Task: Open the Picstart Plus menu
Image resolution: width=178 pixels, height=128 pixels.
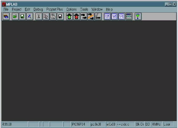Action: (55, 10)
